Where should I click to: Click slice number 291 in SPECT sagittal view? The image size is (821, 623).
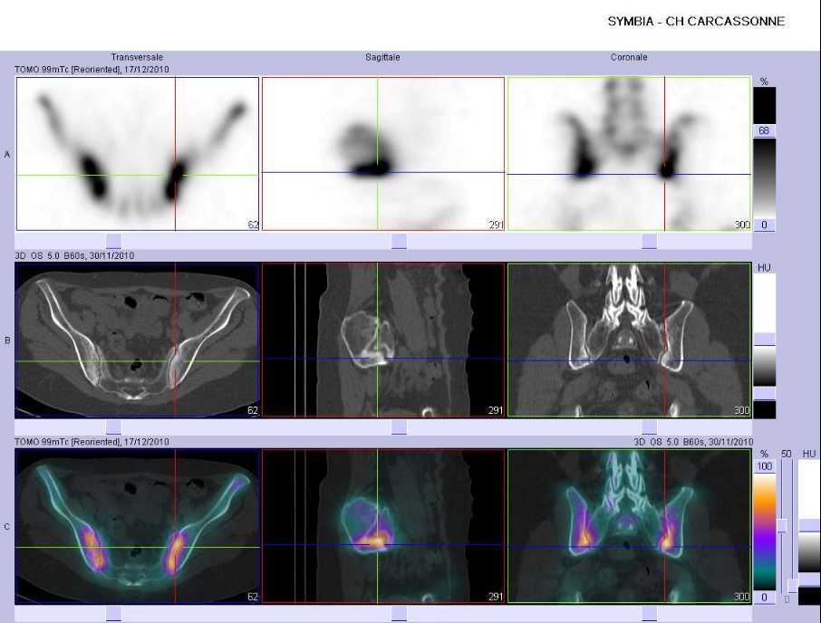[x=496, y=225]
